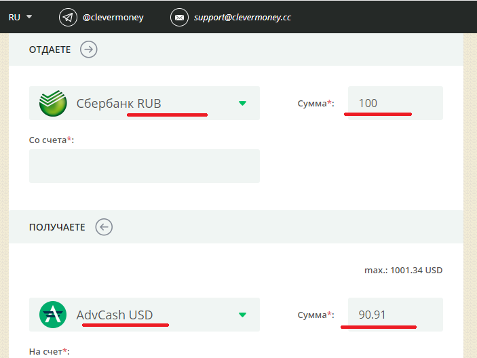Click the max. 1001.34 USD limit text
The width and height of the screenshot is (477, 358).
pos(403,270)
